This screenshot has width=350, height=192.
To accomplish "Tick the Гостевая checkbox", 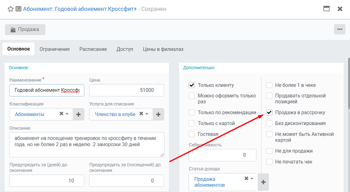I will pos(191,134).
